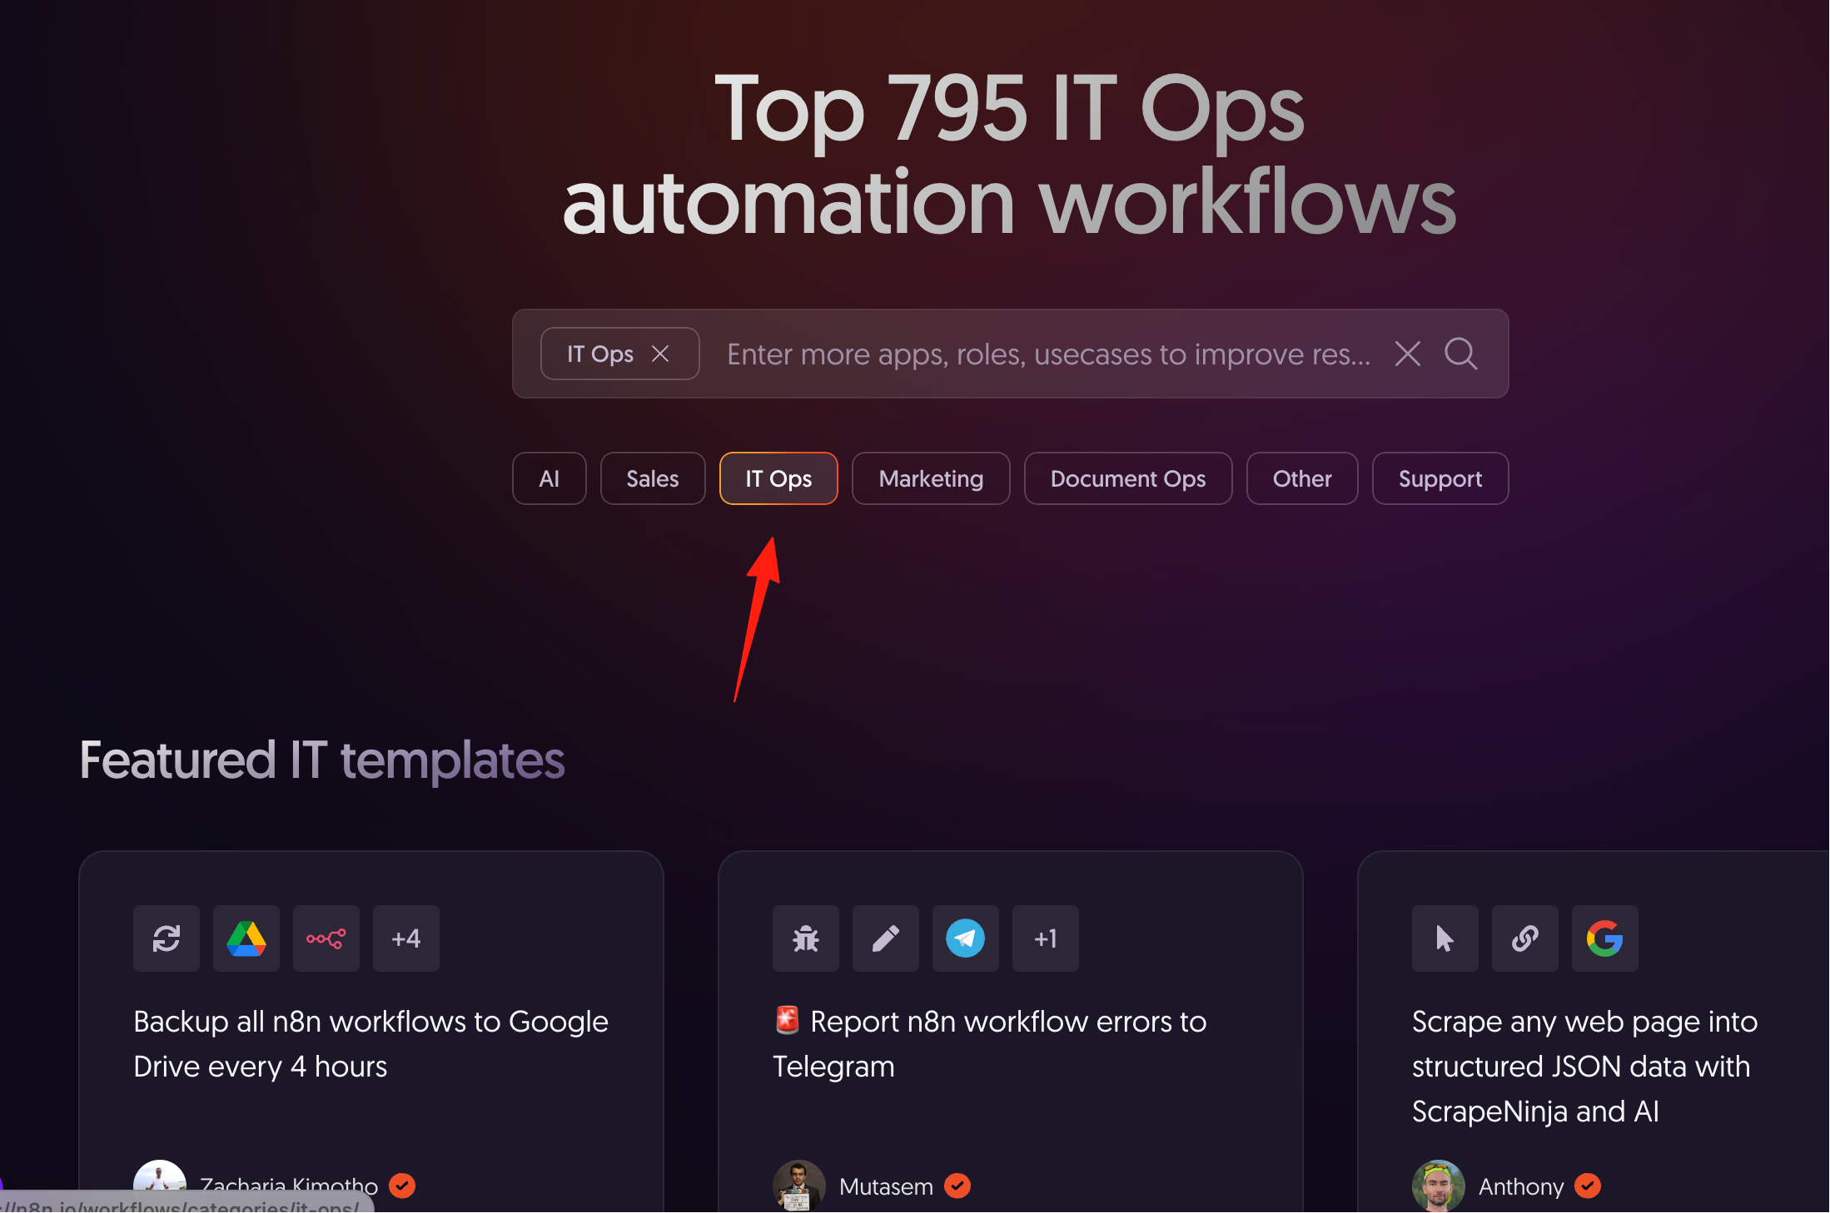The image size is (1830, 1213).
Task: Focus the workflow search input field
Action: pos(1049,354)
